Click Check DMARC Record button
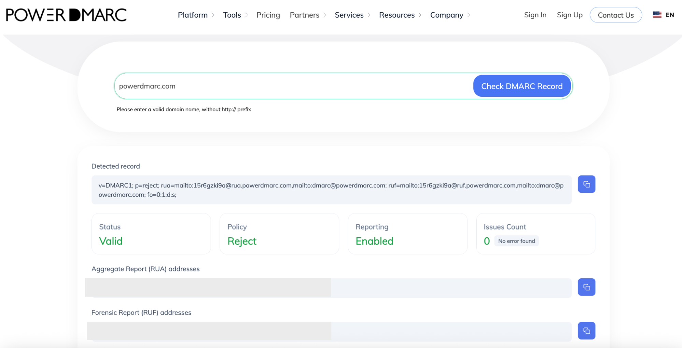682x348 pixels. 522,86
